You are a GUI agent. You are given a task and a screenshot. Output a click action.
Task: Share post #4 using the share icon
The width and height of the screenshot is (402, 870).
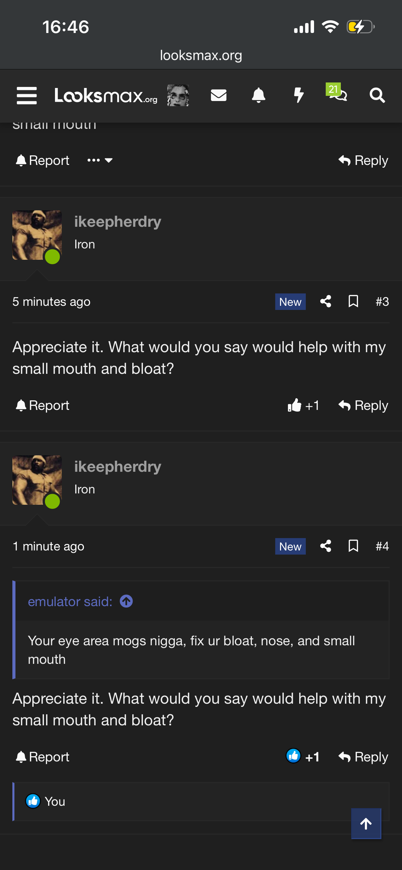(325, 546)
